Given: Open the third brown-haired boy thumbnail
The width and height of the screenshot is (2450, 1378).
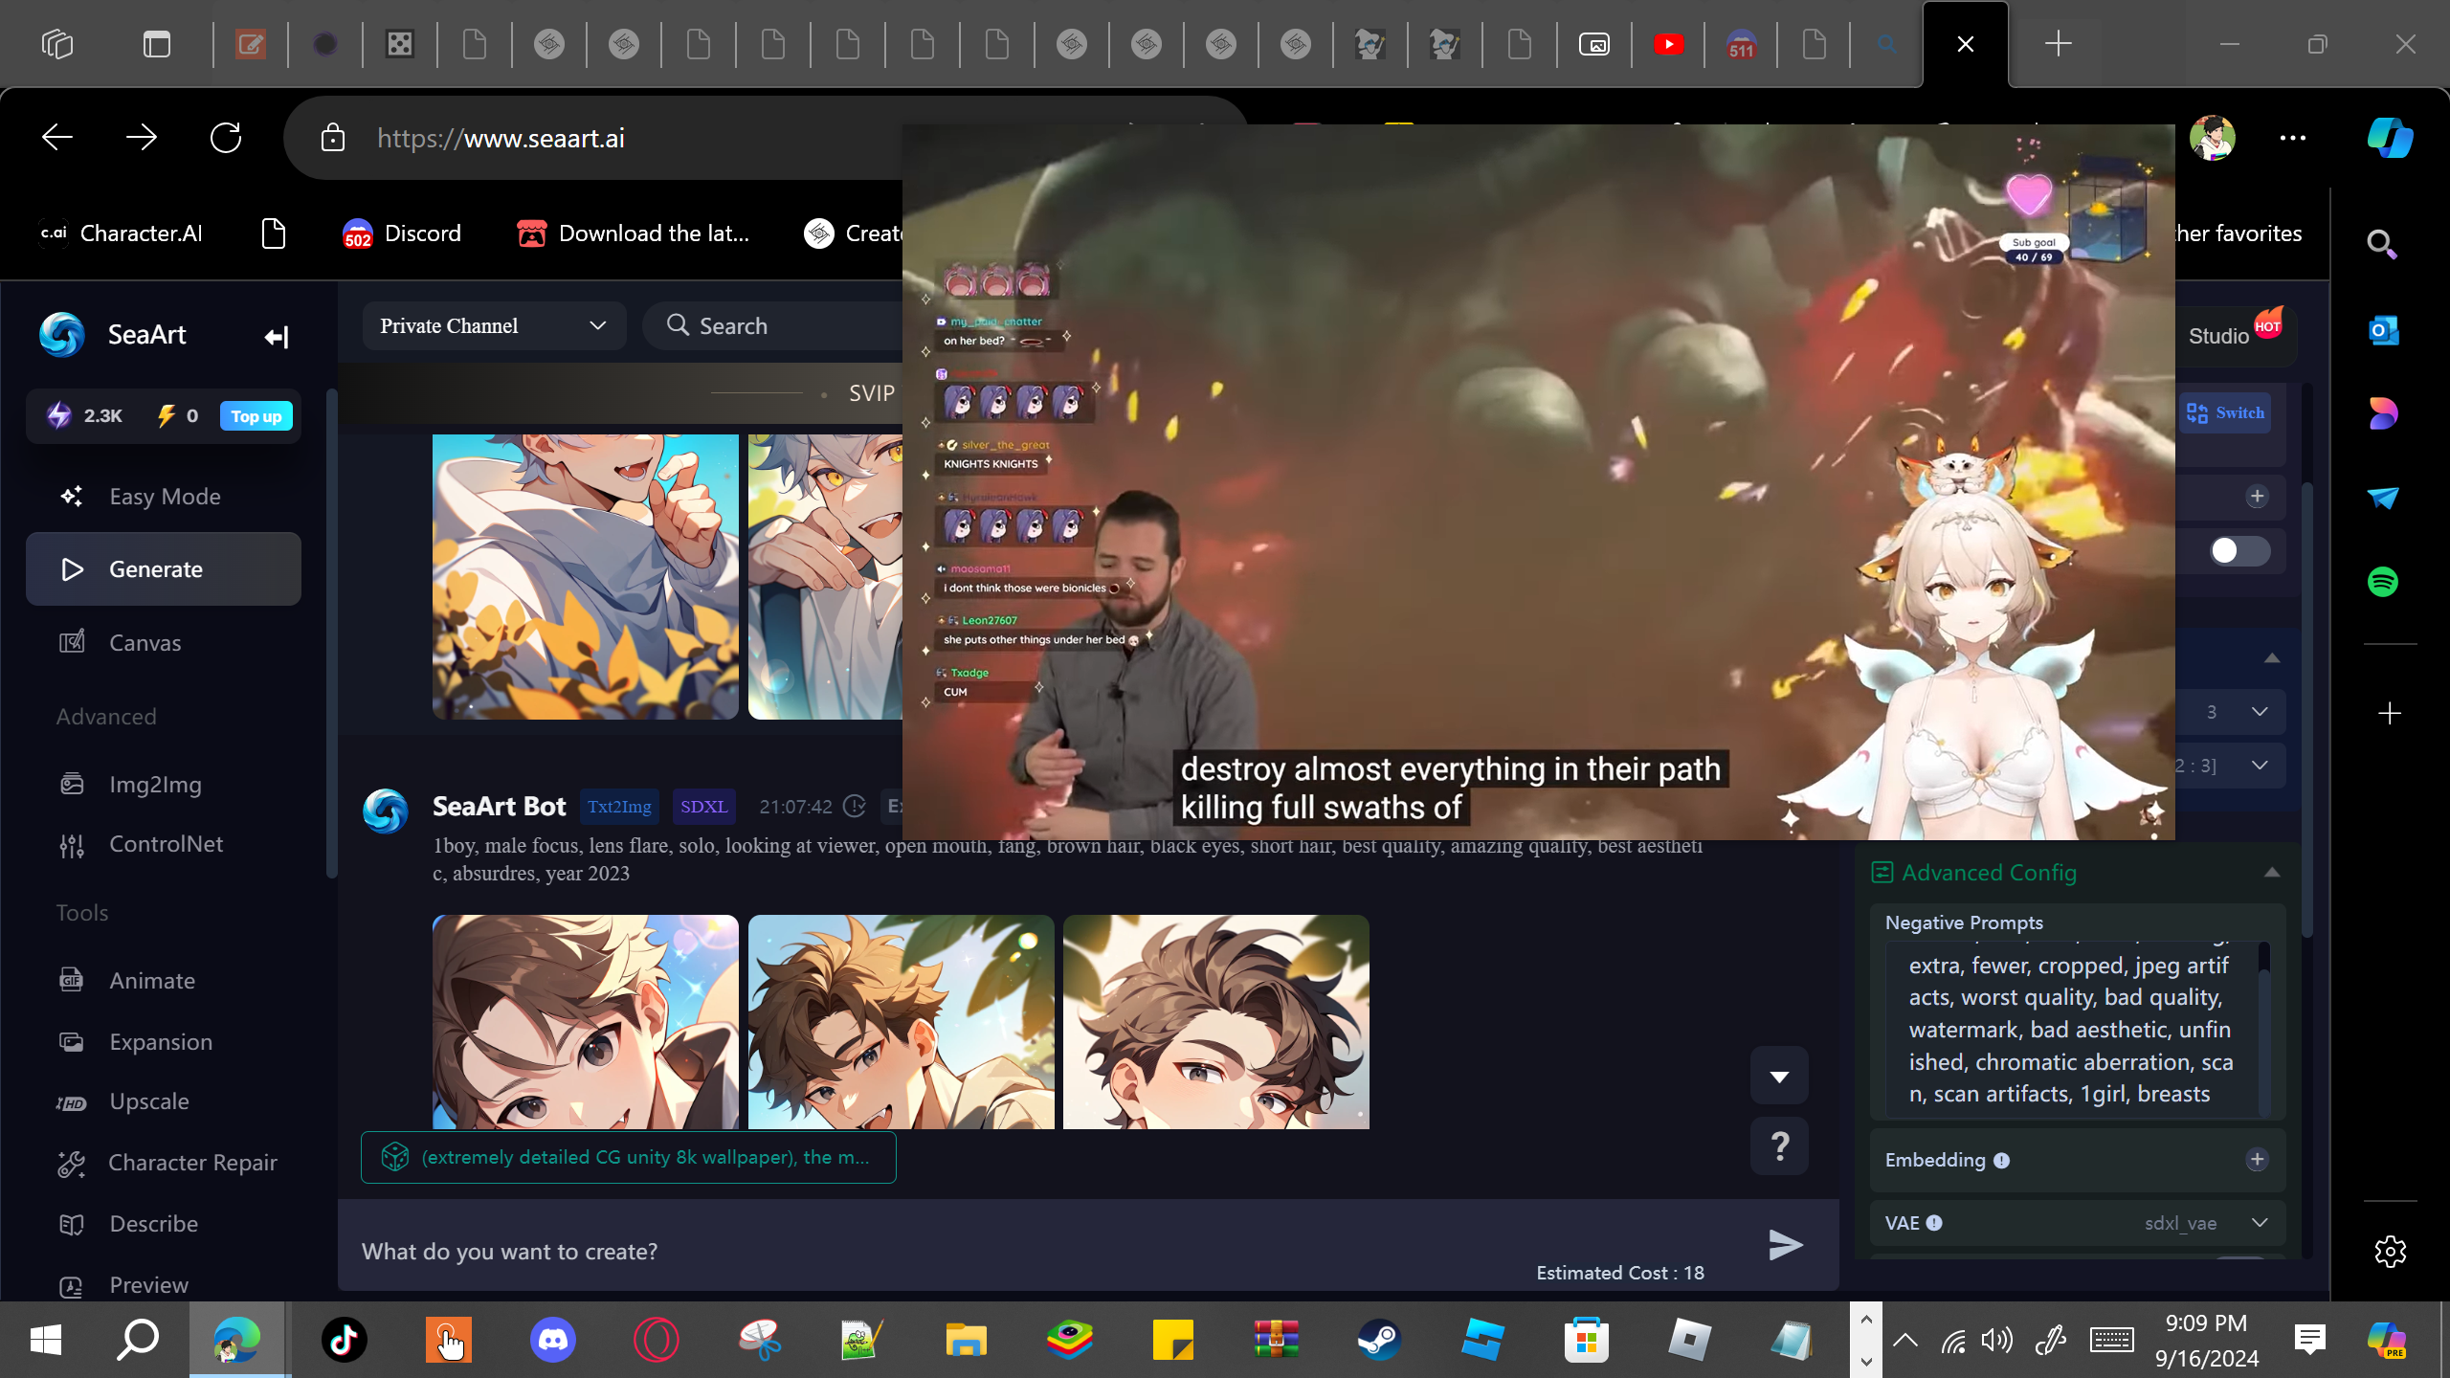Looking at the screenshot, I should (1216, 1022).
